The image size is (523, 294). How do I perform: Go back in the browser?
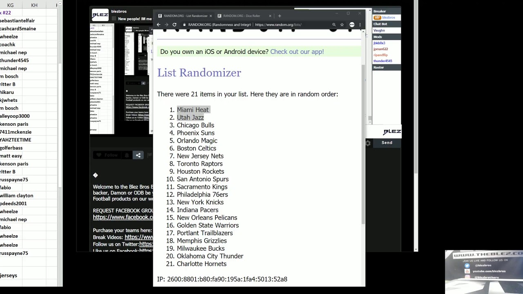click(x=159, y=24)
